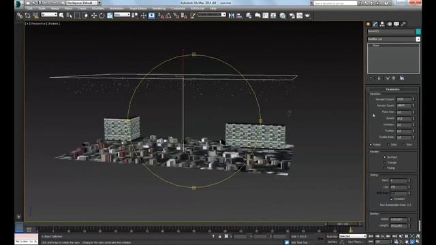Click the Use Pivot Point Center icon
The image size is (436, 245).
[135, 16]
